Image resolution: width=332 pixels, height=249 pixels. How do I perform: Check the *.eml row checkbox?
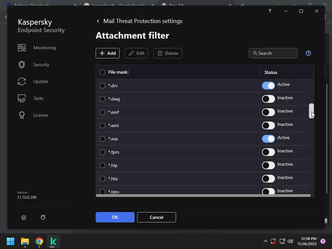(102, 125)
